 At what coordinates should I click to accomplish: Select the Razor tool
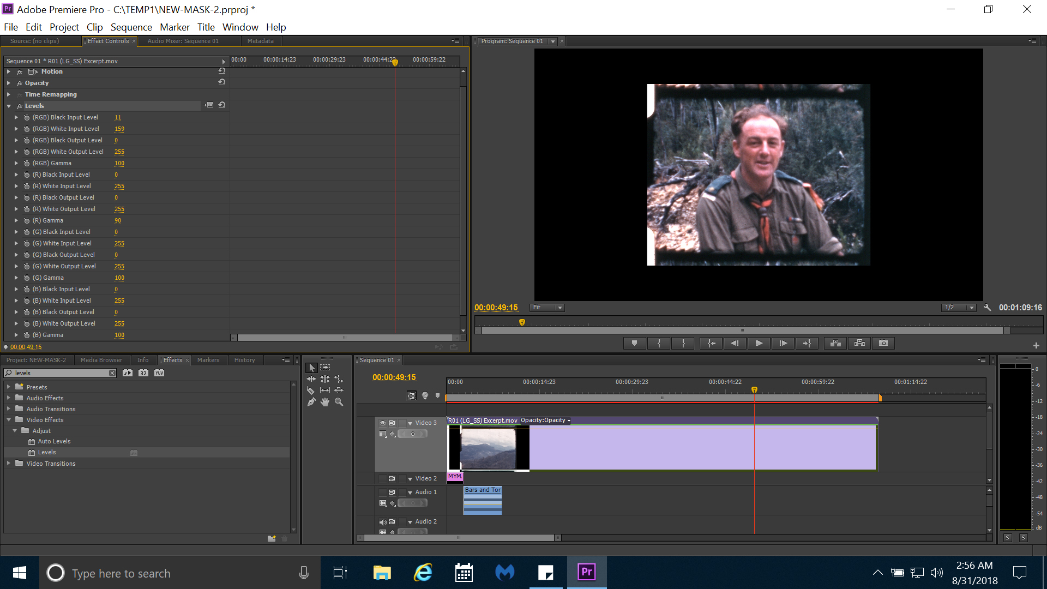pyautogui.click(x=311, y=390)
